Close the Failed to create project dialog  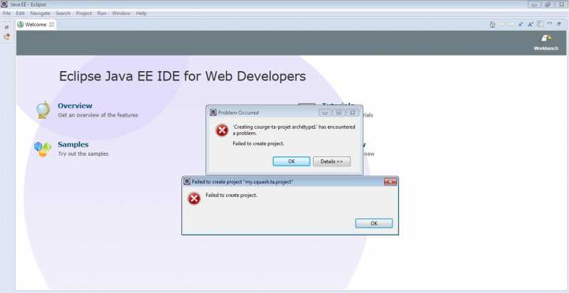click(388, 182)
